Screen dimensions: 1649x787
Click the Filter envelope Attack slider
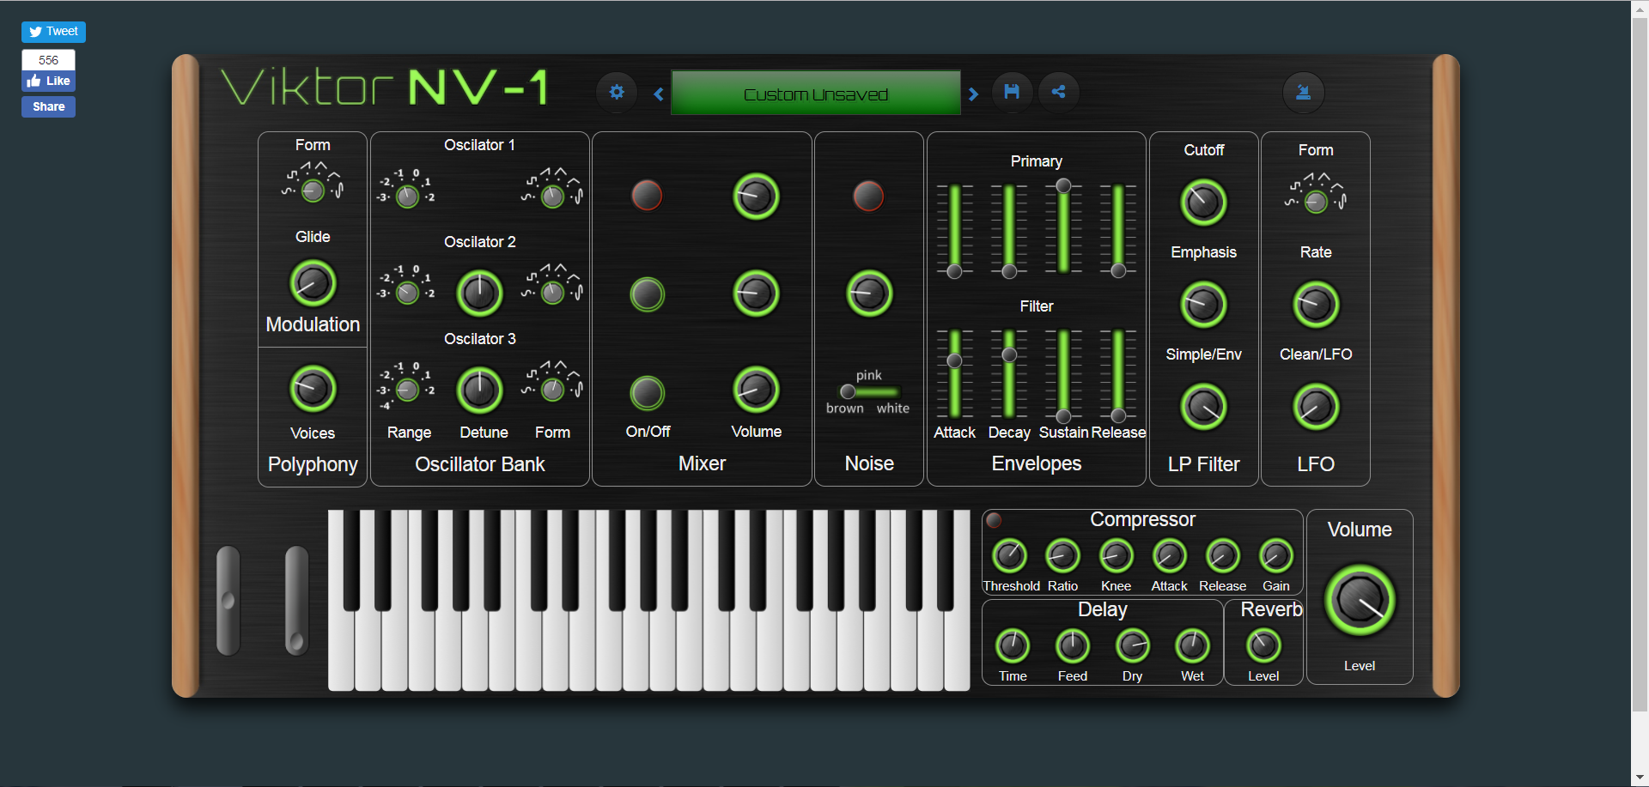(x=954, y=374)
